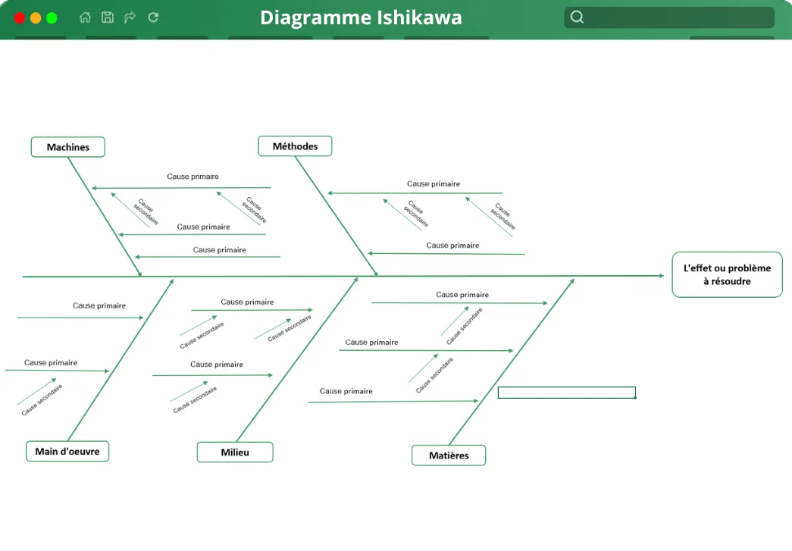
Task: Select the Main d'oeuvre category box
Action: pos(67,451)
